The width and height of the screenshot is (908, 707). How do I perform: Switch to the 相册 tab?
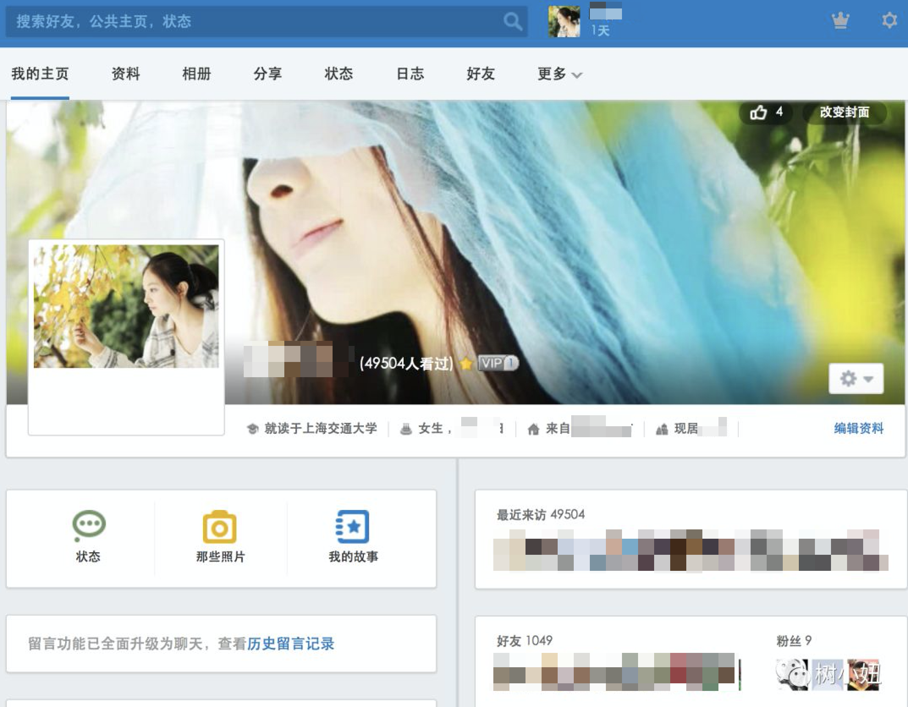pyautogui.click(x=196, y=74)
